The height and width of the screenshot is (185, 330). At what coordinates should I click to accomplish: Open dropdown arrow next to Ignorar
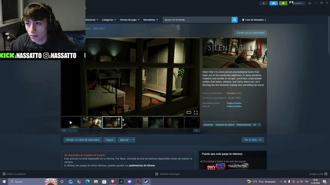(x=133, y=140)
